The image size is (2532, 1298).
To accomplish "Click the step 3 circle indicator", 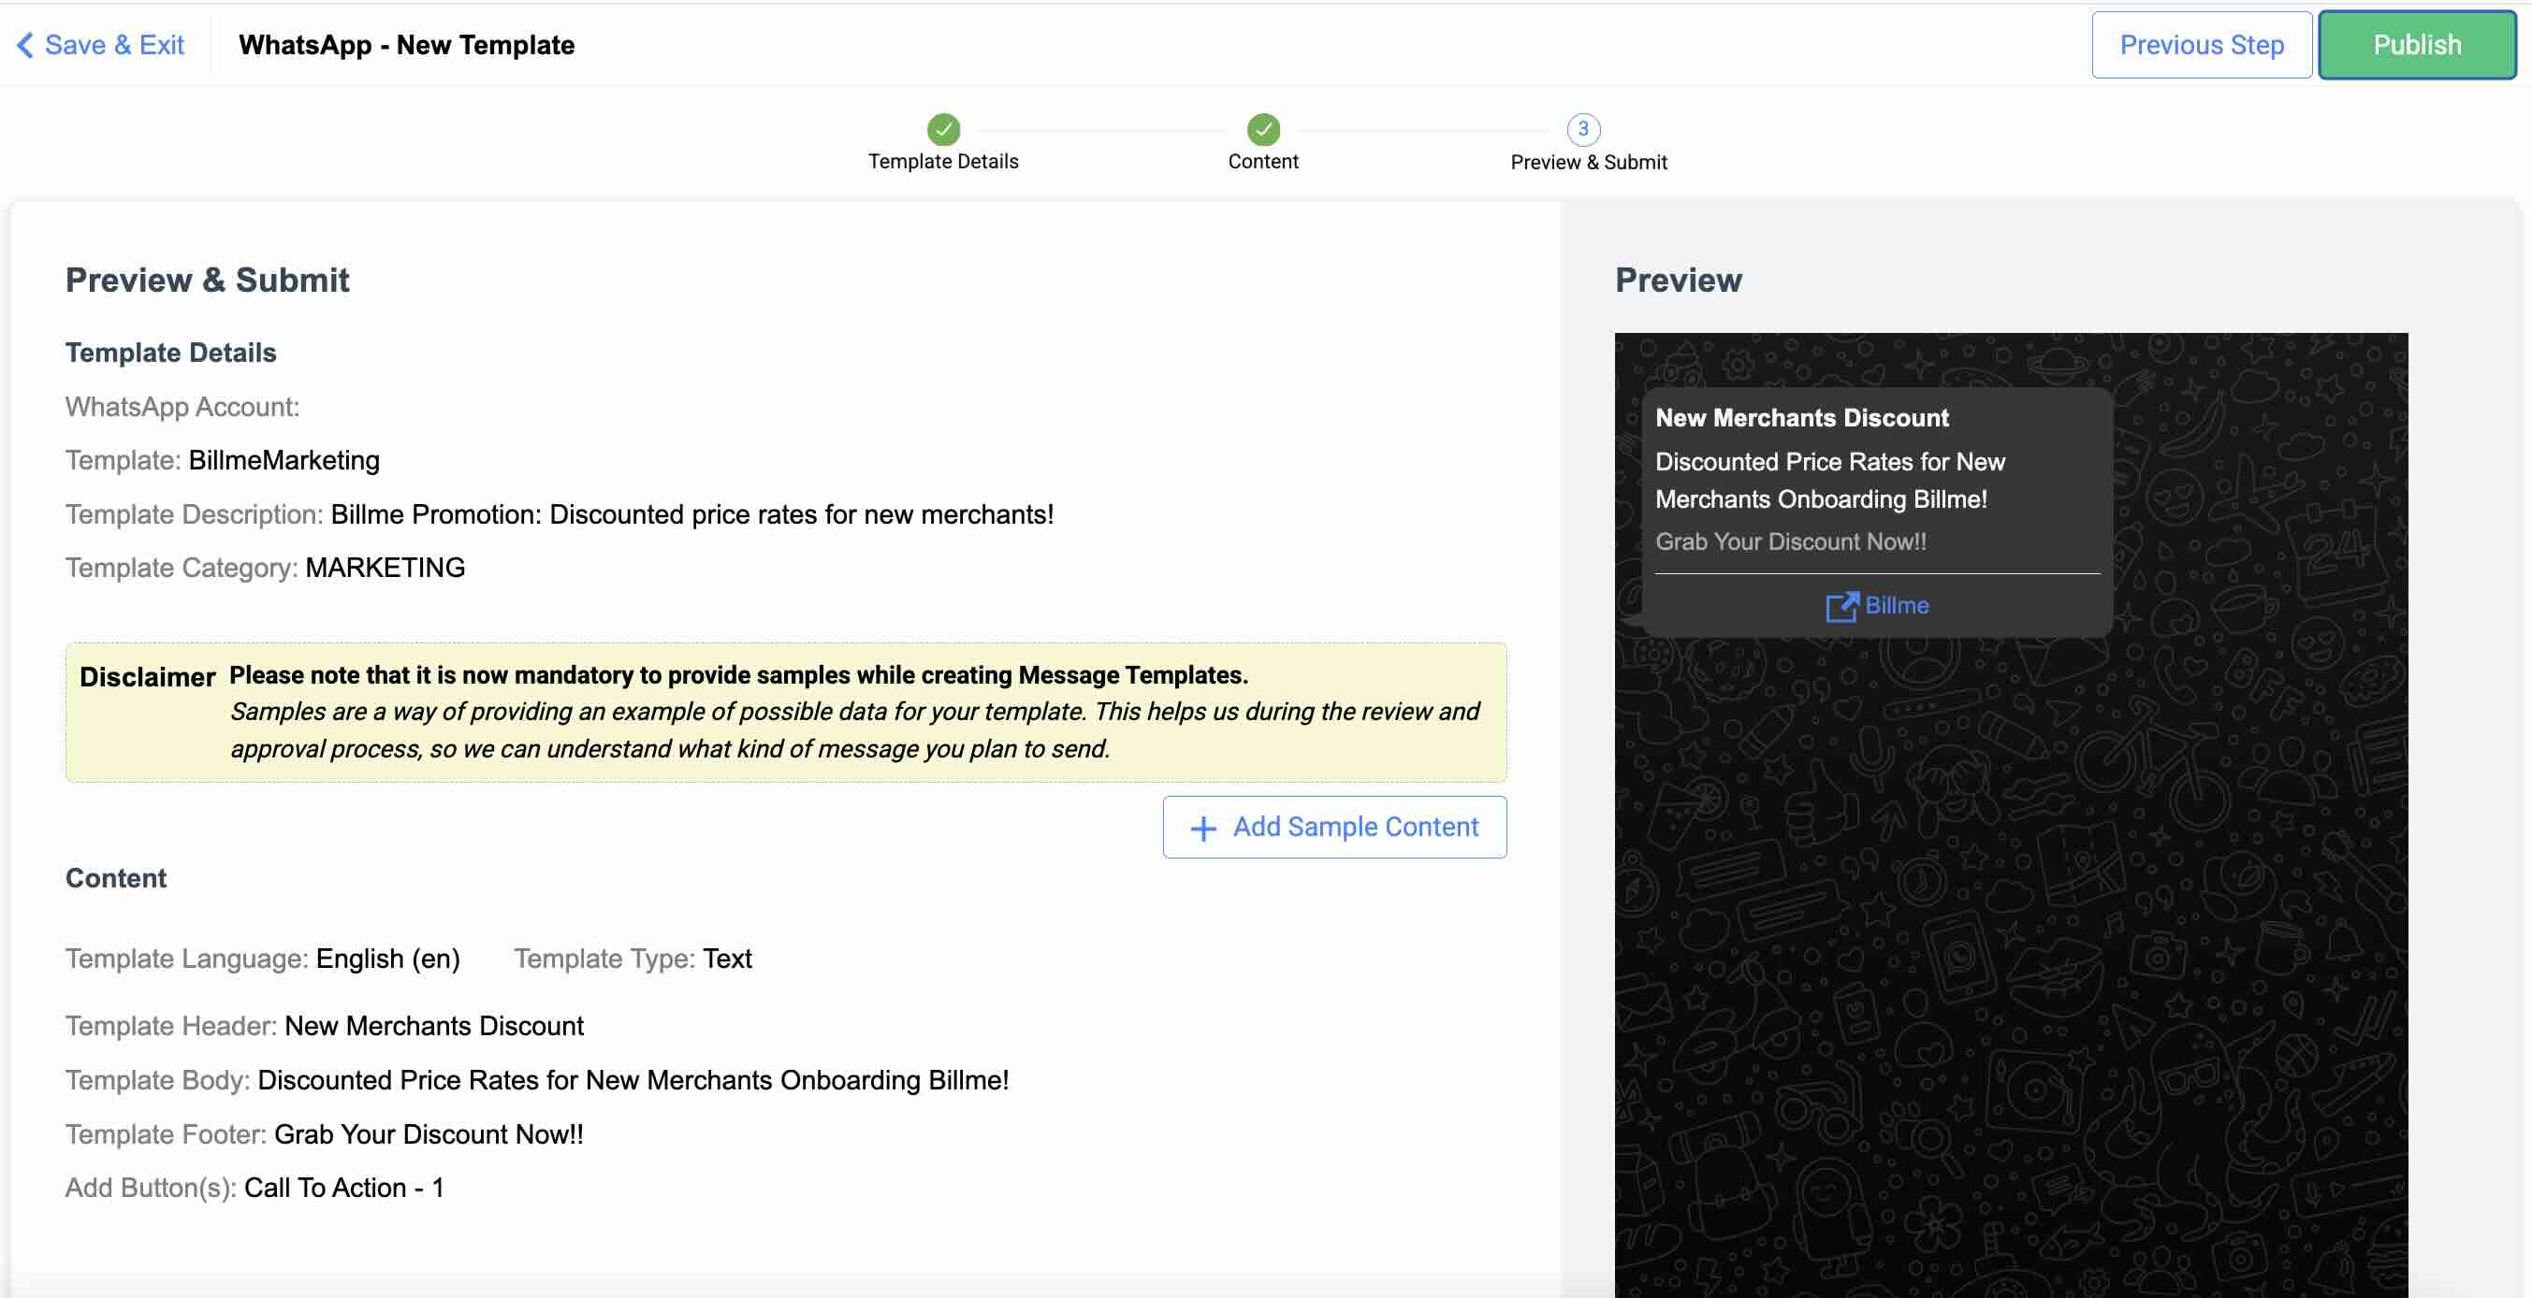I will tap(1582, 129).
